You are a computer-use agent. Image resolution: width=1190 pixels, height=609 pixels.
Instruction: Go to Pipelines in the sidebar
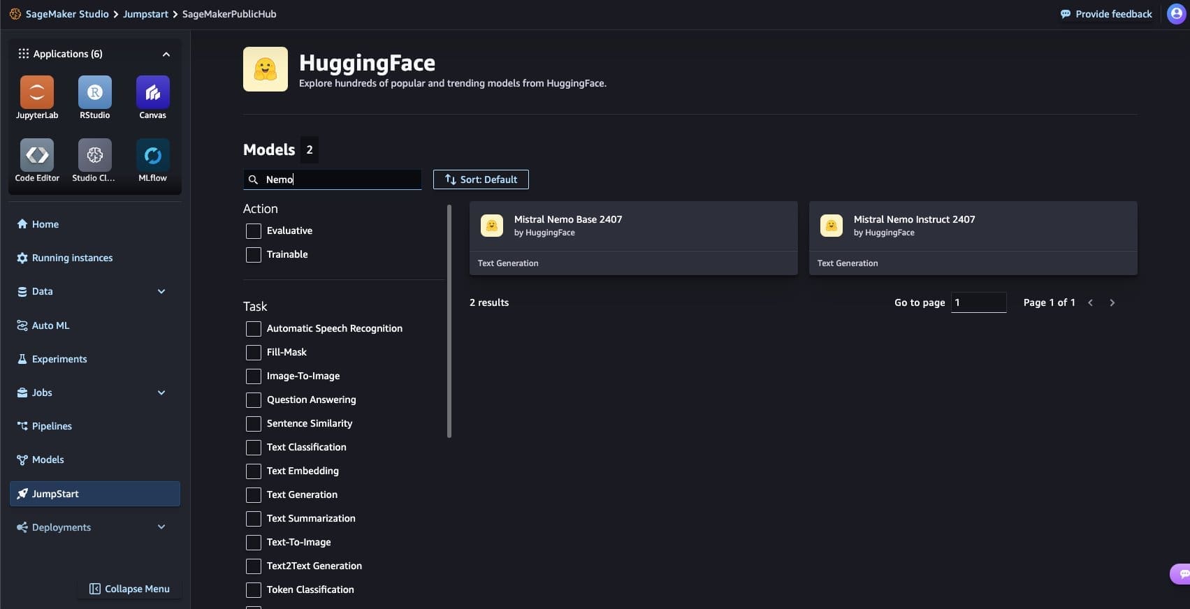[x=52, y=426]
